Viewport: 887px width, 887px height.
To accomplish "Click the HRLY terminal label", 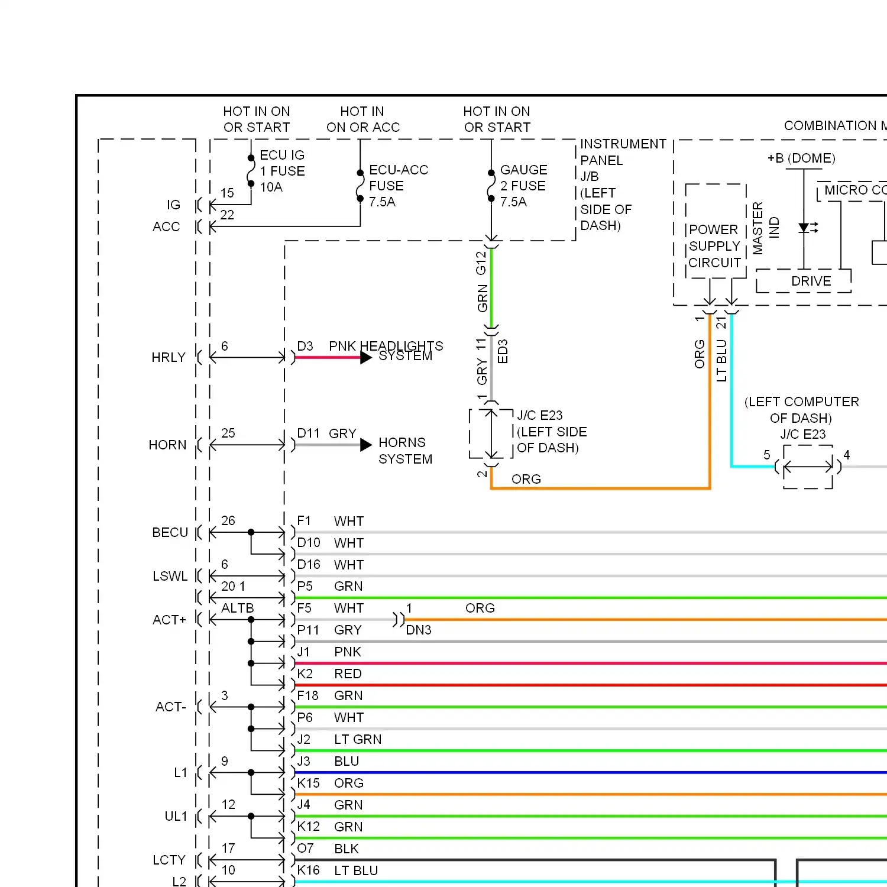I will pyautogui.click(x=169, y=357).
